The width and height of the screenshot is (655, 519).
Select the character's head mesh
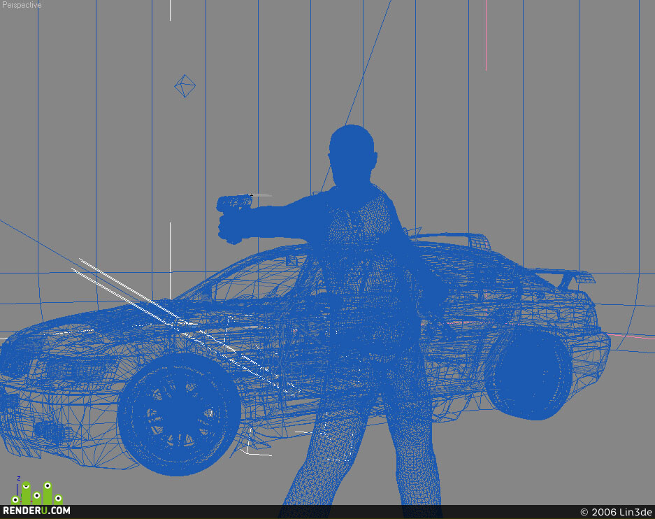[352, 155]
